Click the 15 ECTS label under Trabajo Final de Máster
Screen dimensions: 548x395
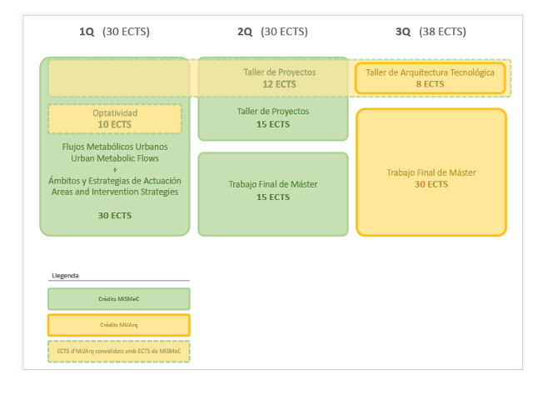click(x=272, y=197)
